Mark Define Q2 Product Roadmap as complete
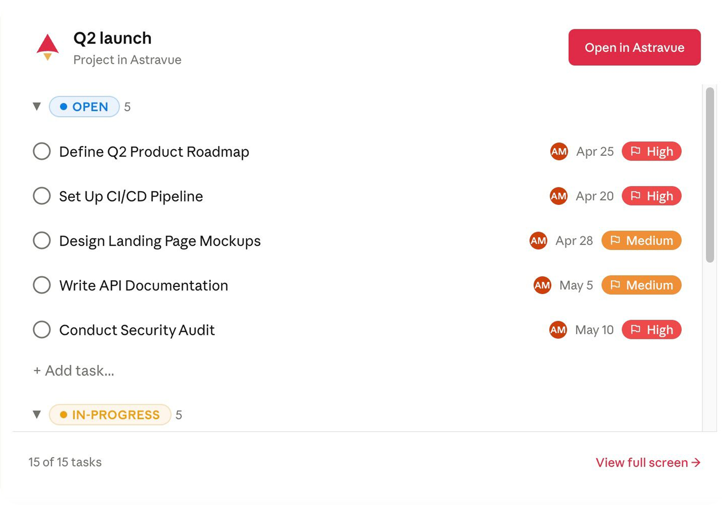727x505 pixels. click(x=42, y=152)
